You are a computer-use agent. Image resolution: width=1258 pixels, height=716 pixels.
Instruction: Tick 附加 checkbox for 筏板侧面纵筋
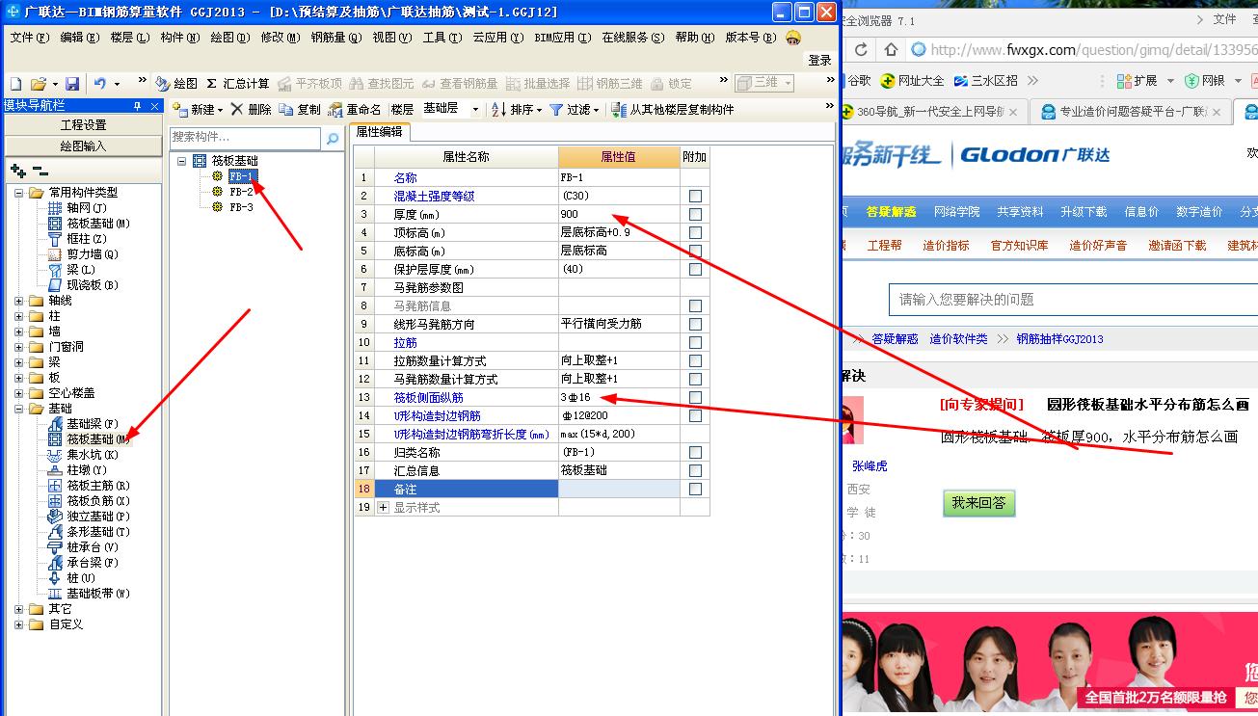[695, 397]
